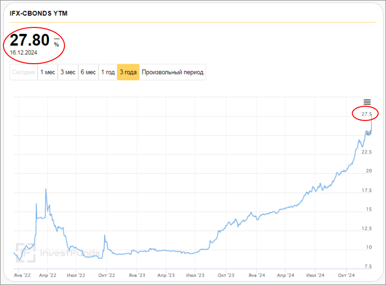
Task: Click the IFX-CBONDS YTM title
Action: pyautogui.click(x=39, y=13)
